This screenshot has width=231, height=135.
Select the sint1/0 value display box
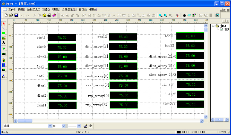[x=190, y=85]
